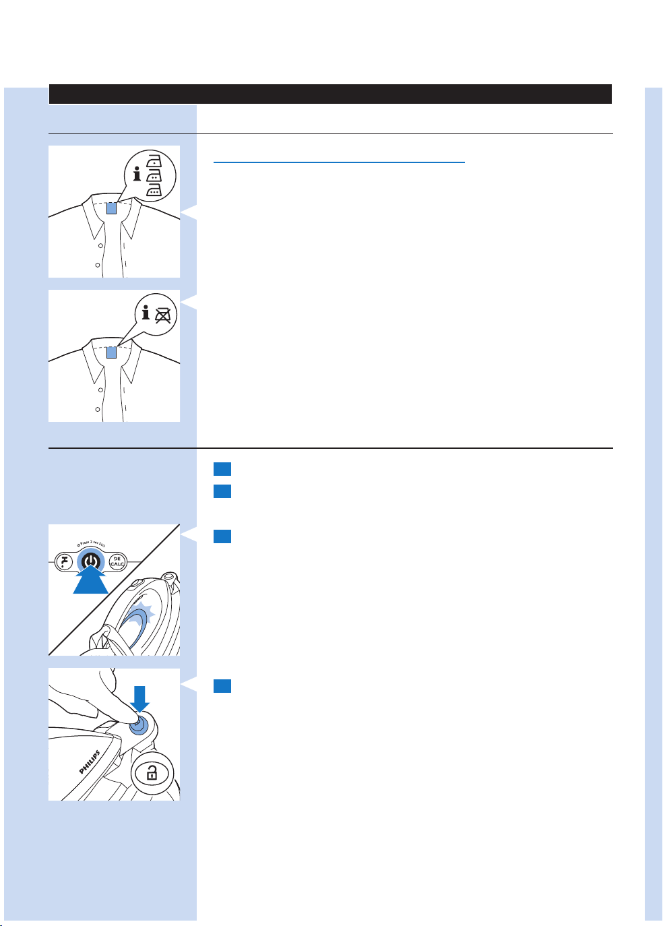663x926 pixels.
Task: Open the do-not-iron shirt illustration thumbnail
Action: (114, 356)
